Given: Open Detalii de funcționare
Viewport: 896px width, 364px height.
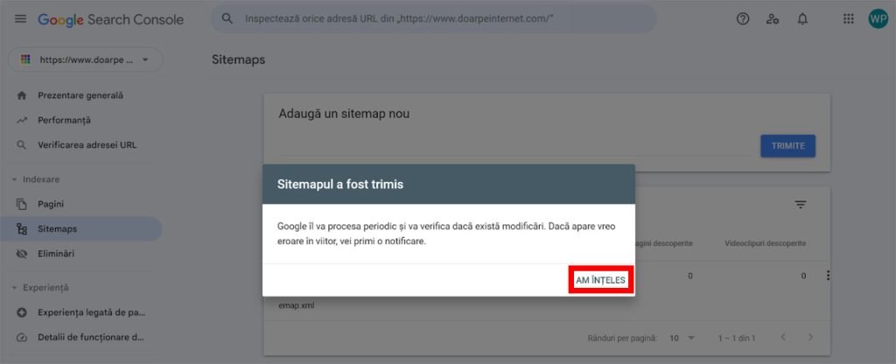Looking at the screenshot, I should pos(91,337).
